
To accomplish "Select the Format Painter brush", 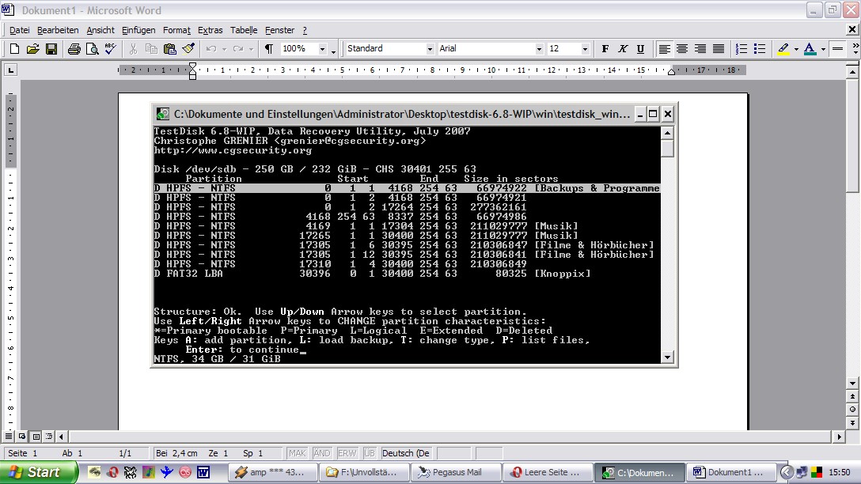I will [x=188, y=49].
